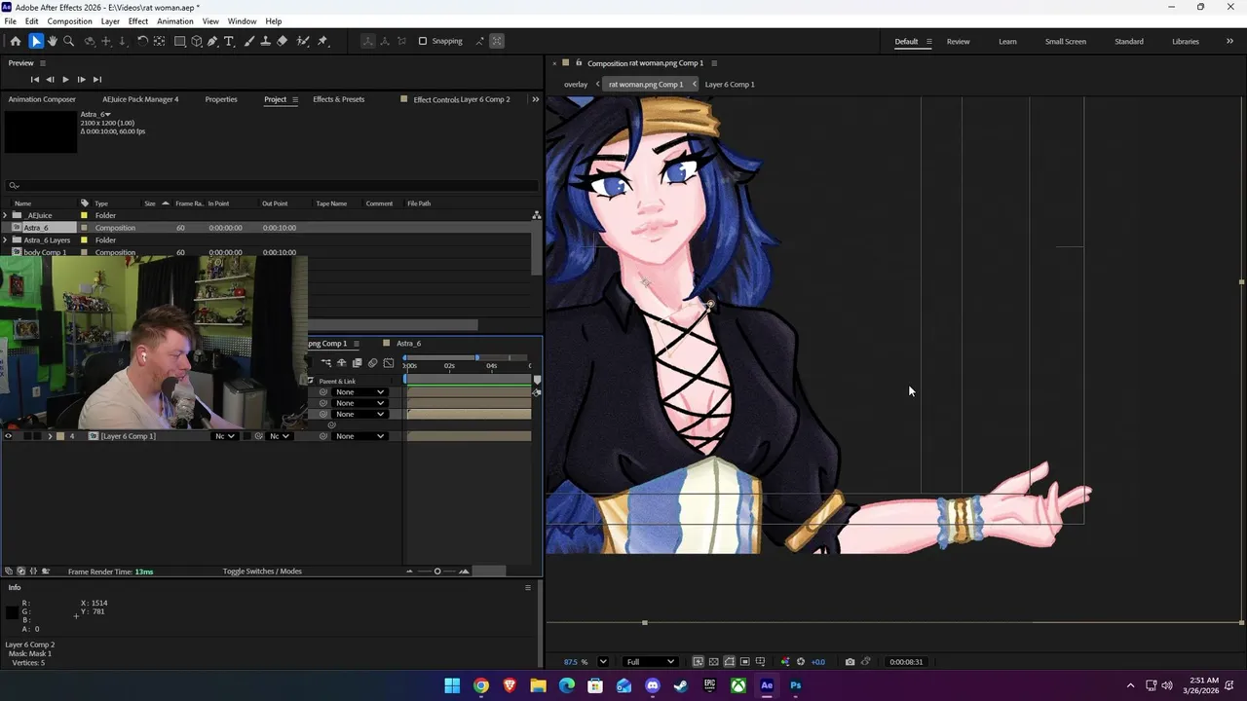Click the timeline zoom slider handle
Image resolution: width=1247 pixels, height=701 pixels.
click(437, 572)
